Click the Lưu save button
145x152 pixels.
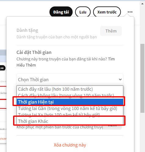(x=83, y=12)
